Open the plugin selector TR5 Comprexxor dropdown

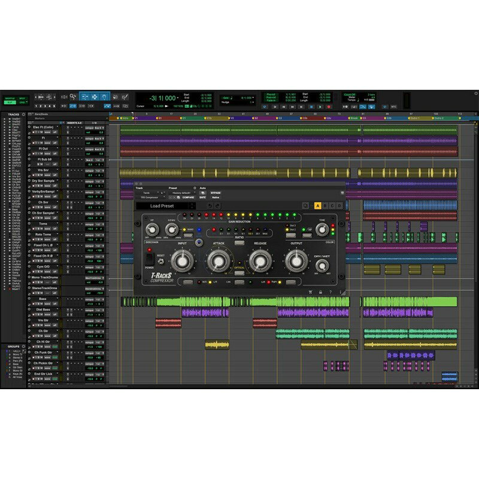point(150,197)
